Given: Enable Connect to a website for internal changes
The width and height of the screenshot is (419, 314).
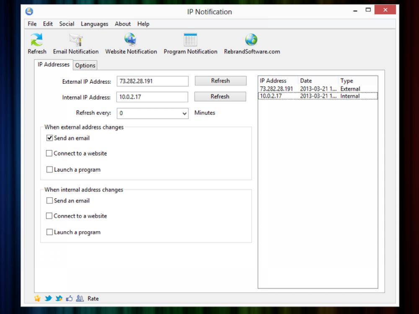Looking at the screenshot, I should click(x=49, y=216).
